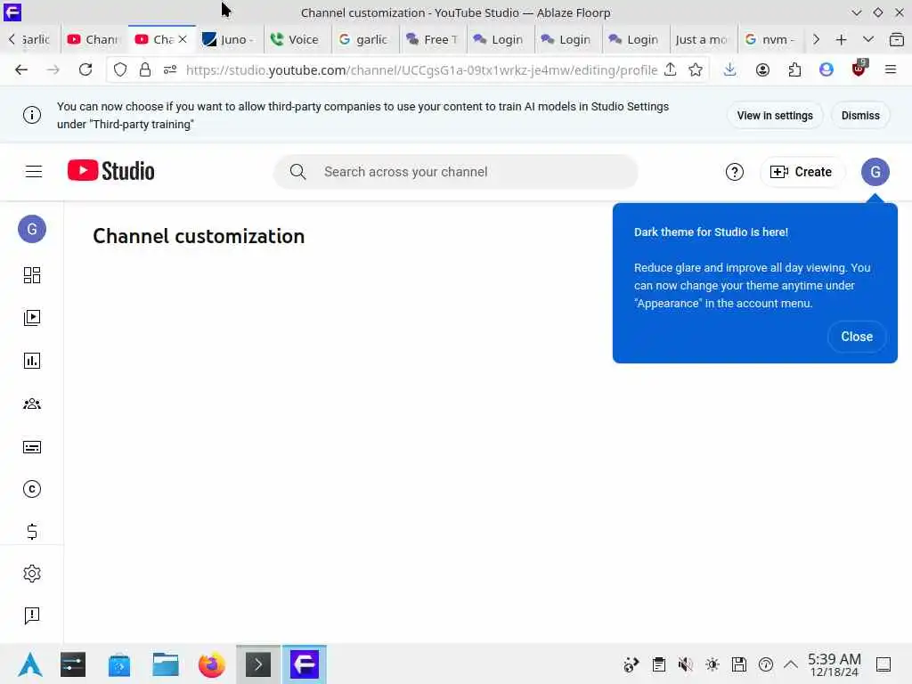912x684 pixels.
Task: Launch Firefox from the taskbar
Action: click(212, 664)
